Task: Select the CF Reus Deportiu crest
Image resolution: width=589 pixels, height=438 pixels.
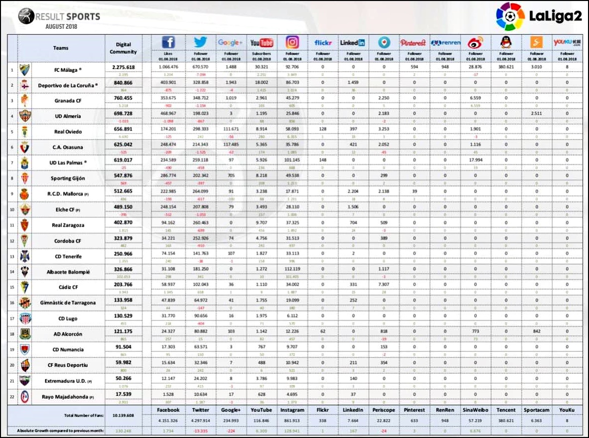Action: [x=25, y=365]
